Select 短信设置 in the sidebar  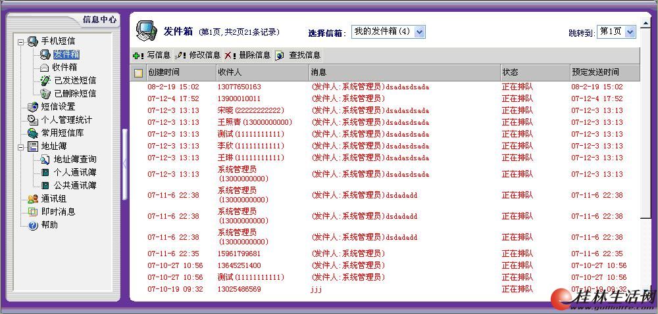tap(58, 106)
